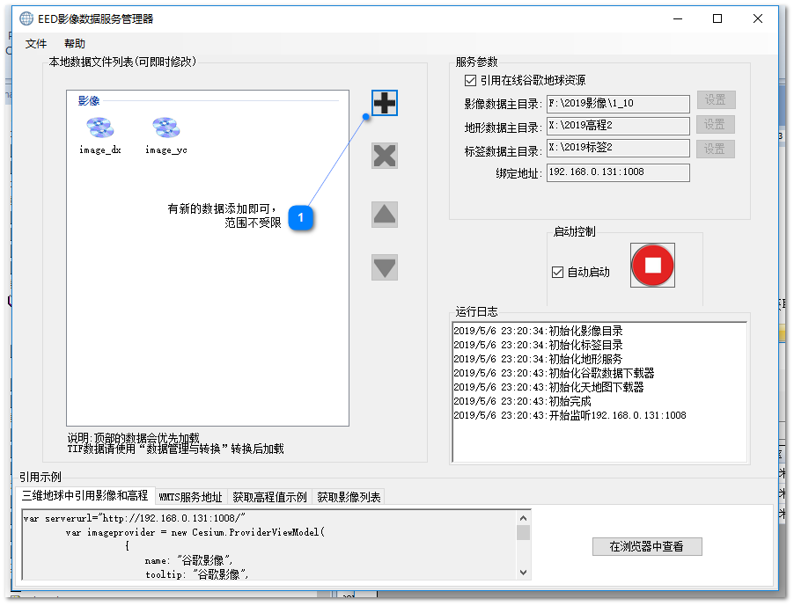Open the 帮助 menu
The height and width of the screenshot is (606, 794).
(75, 44)
